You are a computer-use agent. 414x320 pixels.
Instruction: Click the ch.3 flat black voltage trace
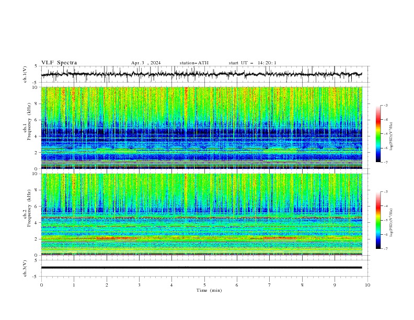(201, 268)
